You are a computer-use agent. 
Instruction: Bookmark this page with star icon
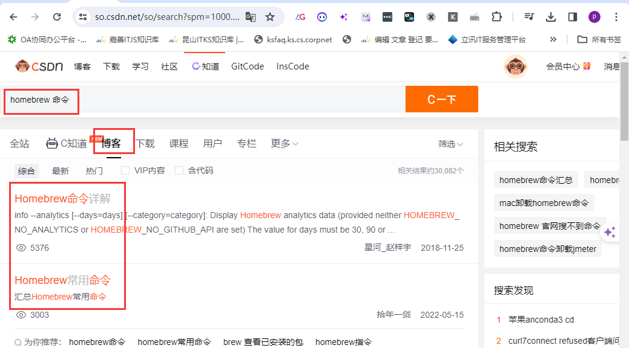(270, 17)
